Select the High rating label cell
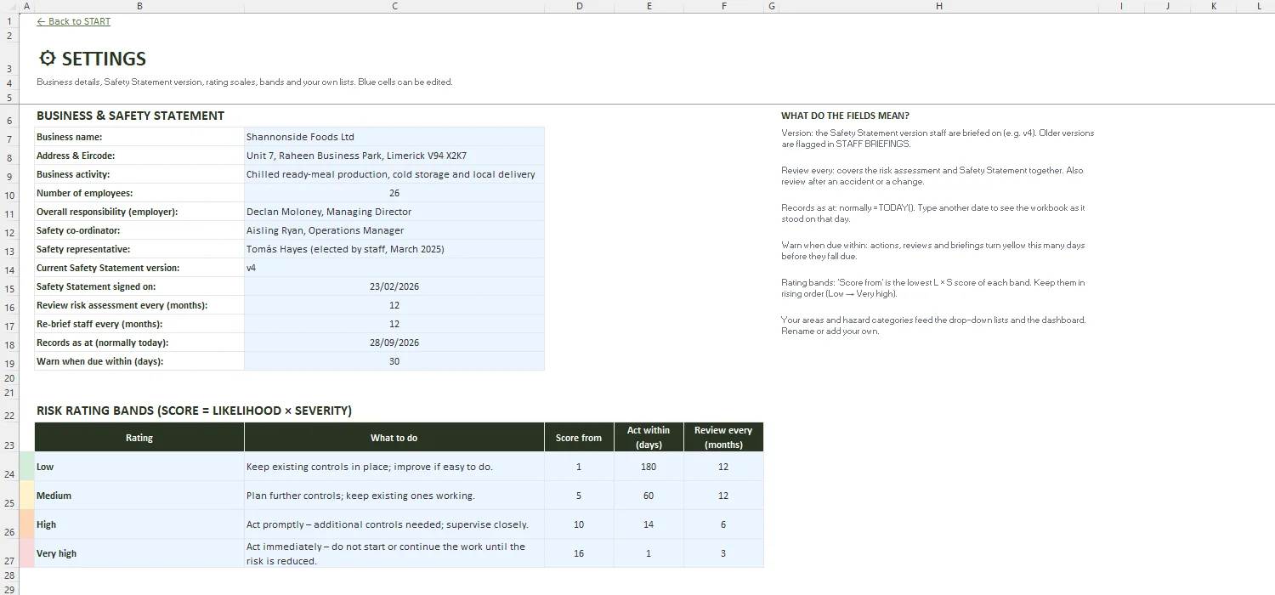The image size is (1275, 595). click(x=139, y=524)
